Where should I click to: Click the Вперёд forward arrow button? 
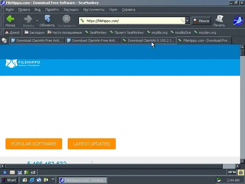pos(28,21)
